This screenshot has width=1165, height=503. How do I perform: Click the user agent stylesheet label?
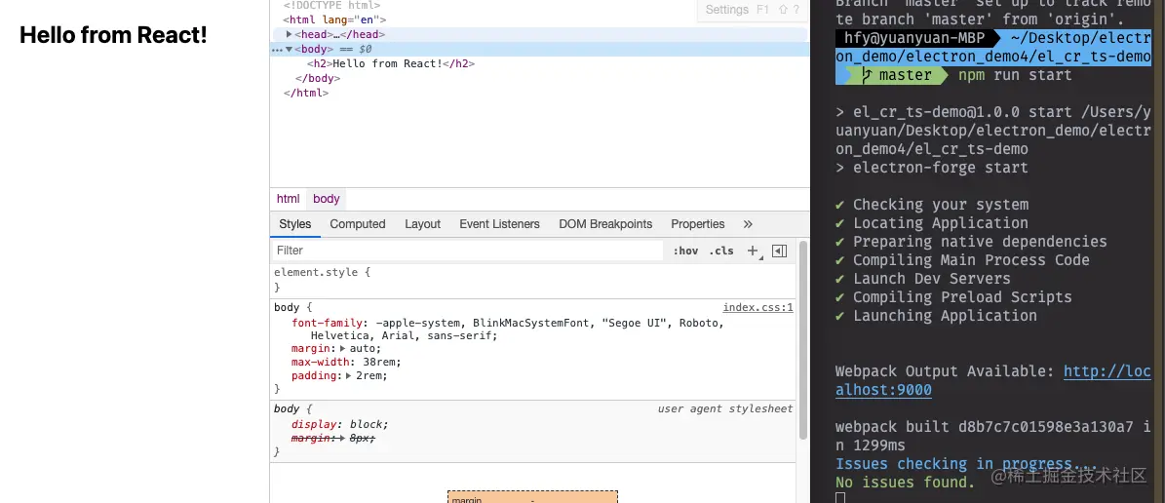click(725, 408)
